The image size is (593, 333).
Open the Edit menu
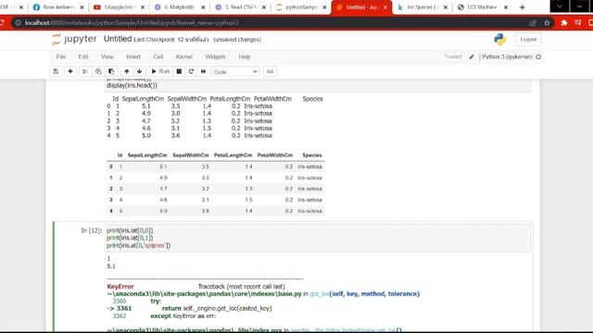[x=83, y=56]
